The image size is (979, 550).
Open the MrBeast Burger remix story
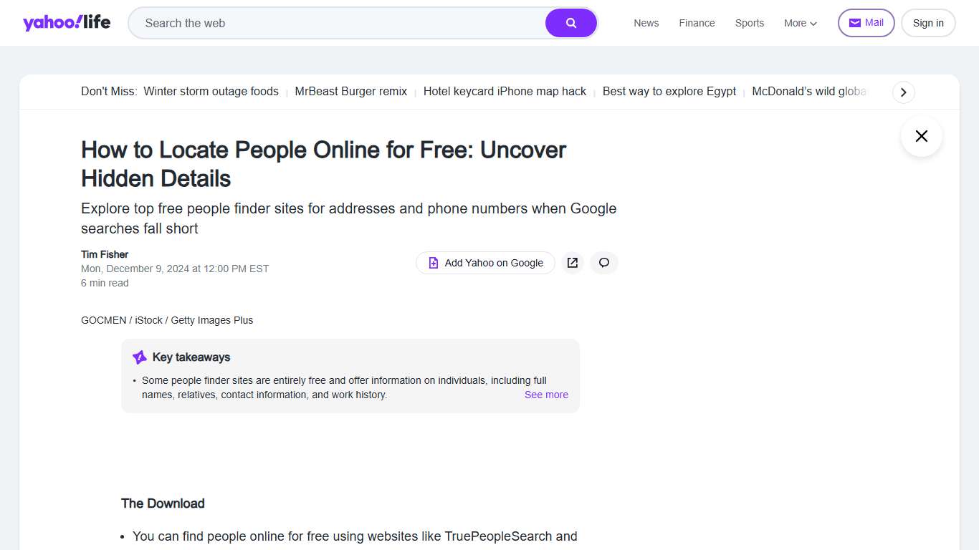(x=350, y=91)
